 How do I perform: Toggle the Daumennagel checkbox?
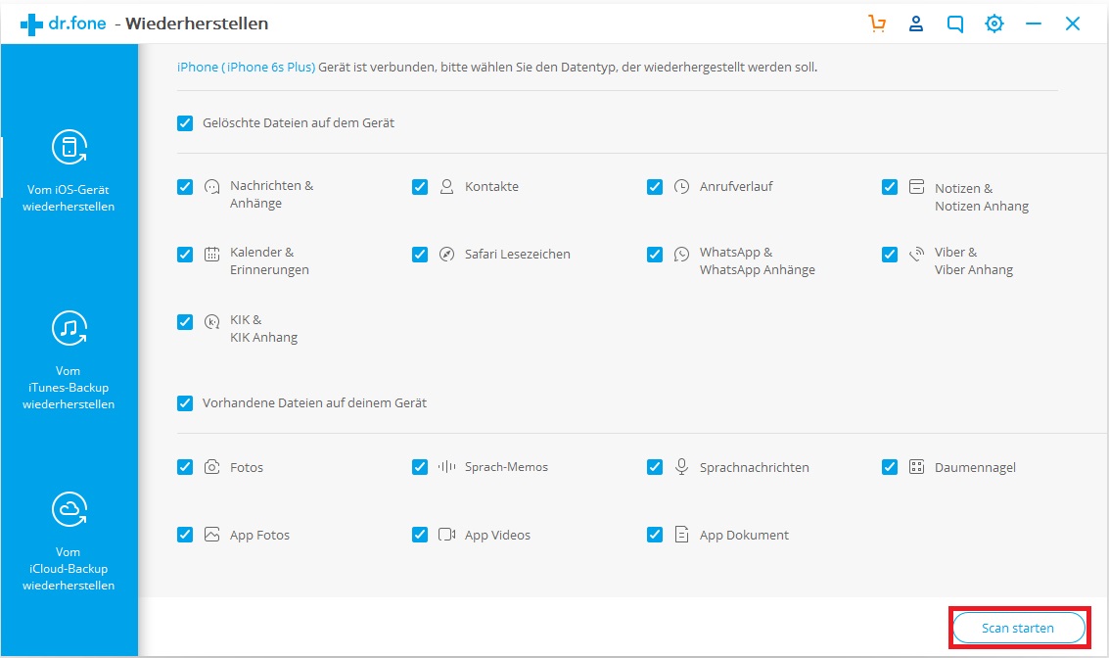[890, 467]
